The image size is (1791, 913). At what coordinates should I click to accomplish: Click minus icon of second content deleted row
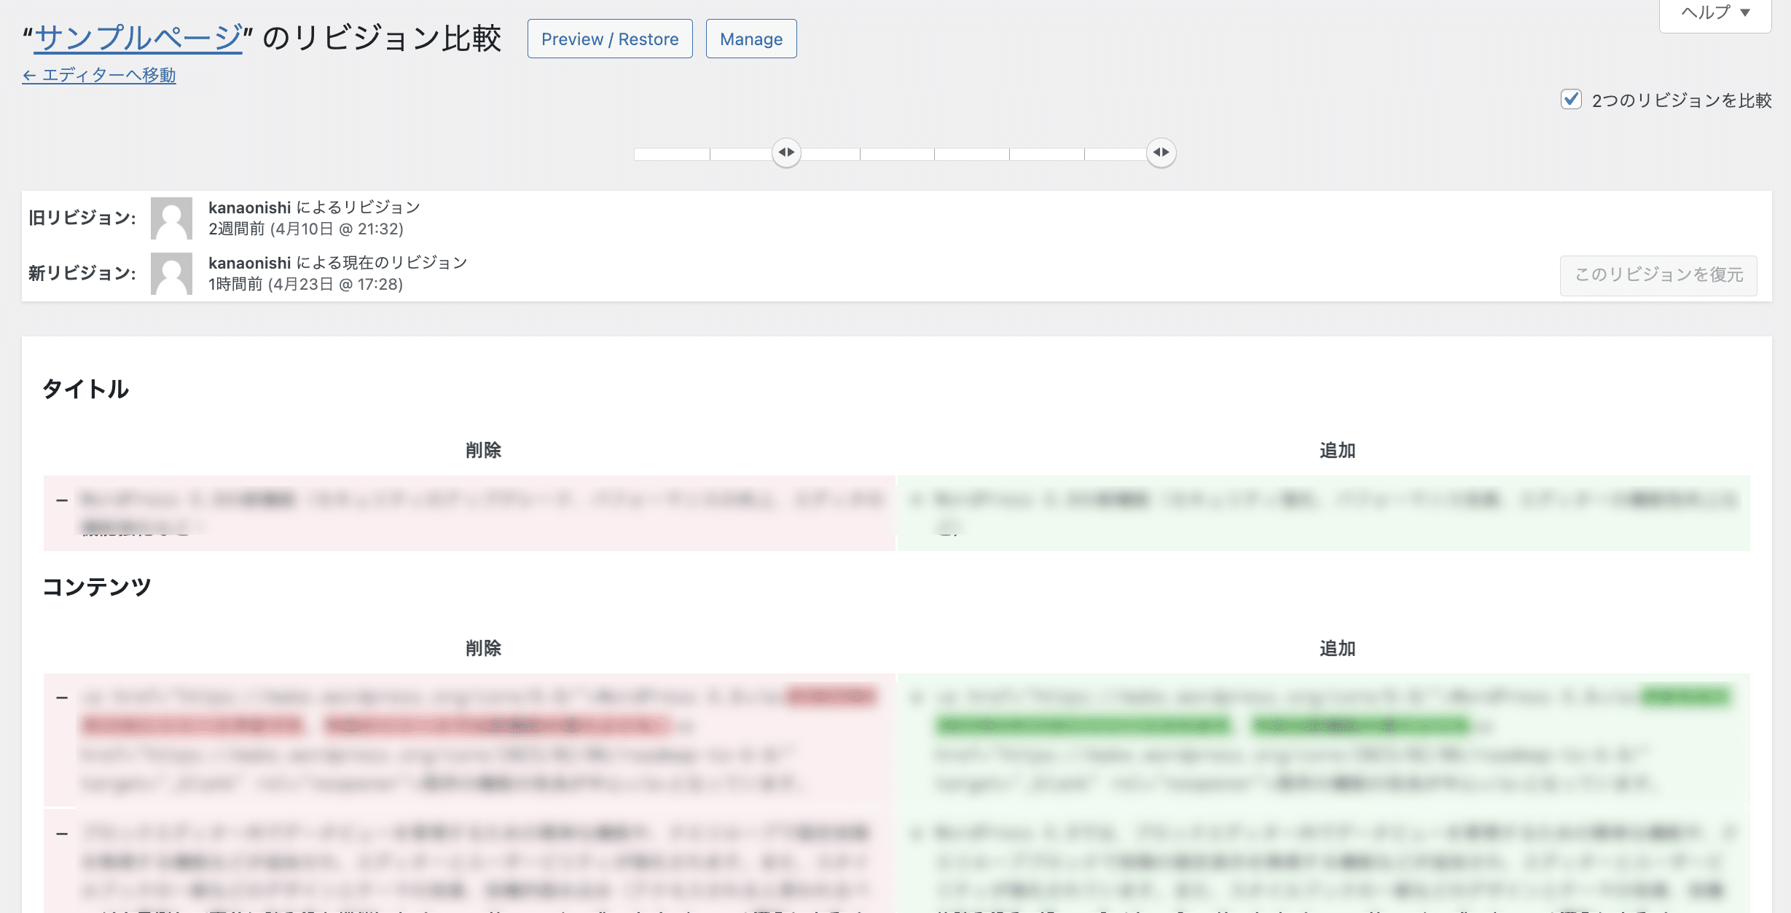click(x=62, y=833)
